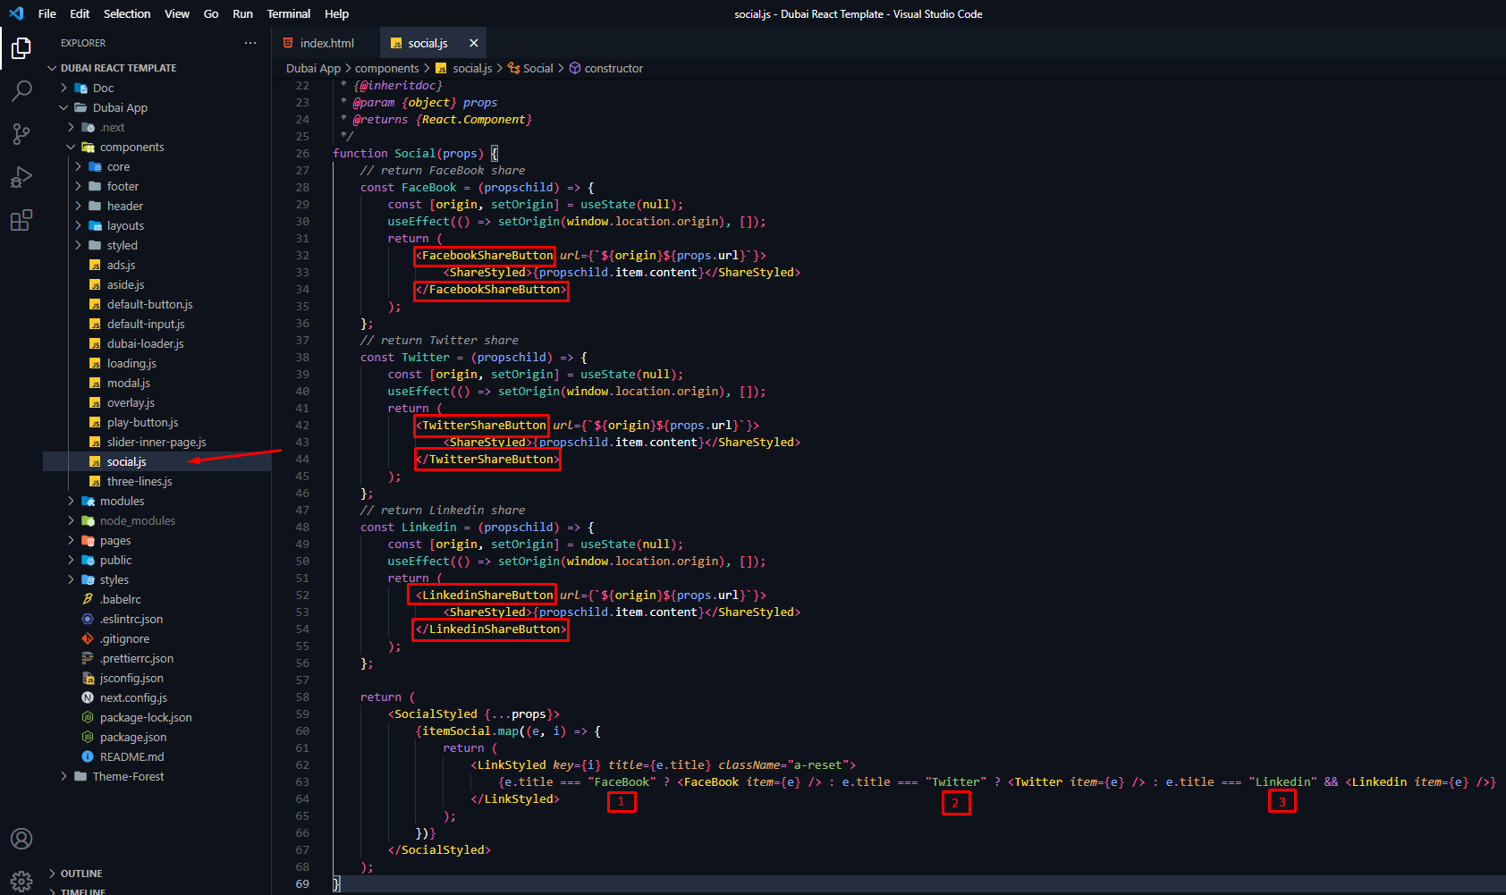Open the Search view icon
Image resolution: width=1506 pixels, height=895 pixels.
click(x=21, y=90)
